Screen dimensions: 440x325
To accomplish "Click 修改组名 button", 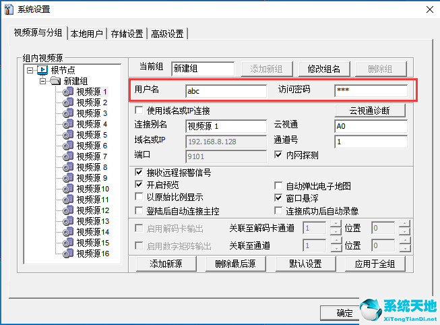I will pos(324,69).
